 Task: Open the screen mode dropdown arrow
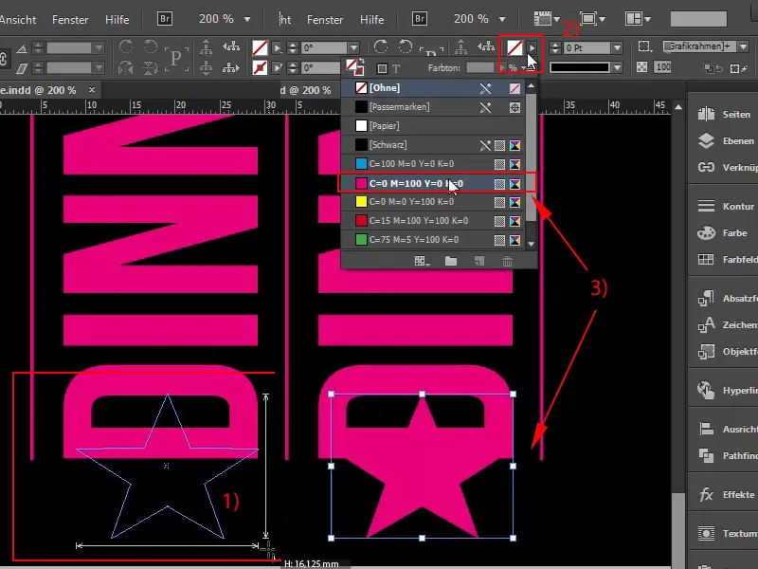point(602,19)
